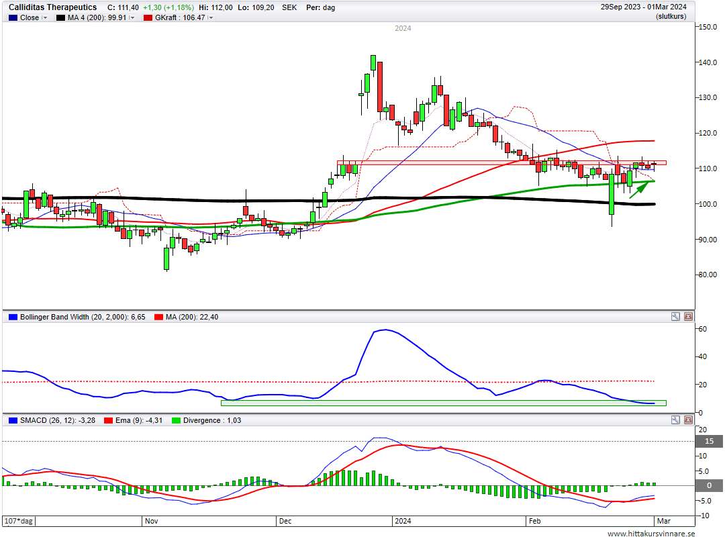This screenshot has width=725, height=537.
Task: Click the 'MA (200): 22,40' label
Action: click(192, 318)
